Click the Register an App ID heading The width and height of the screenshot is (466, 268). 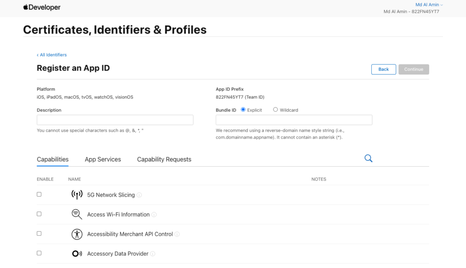tap(73, 68)
